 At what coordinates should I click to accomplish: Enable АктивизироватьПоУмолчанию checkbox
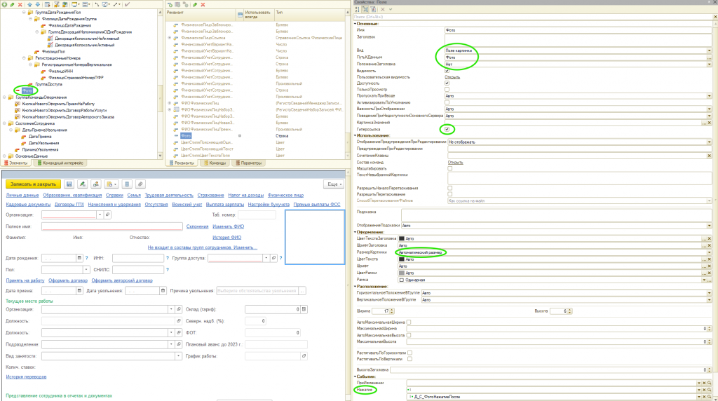click(x=447, y=102)
